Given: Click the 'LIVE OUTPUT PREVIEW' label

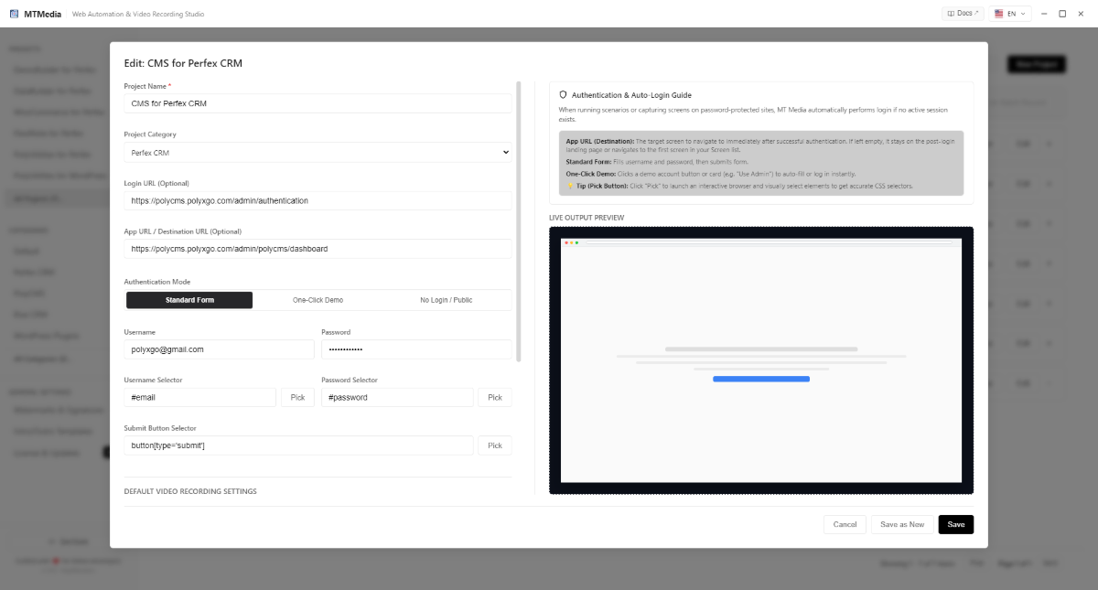Looking at the screenshot, I should click(x=587, y=218).
